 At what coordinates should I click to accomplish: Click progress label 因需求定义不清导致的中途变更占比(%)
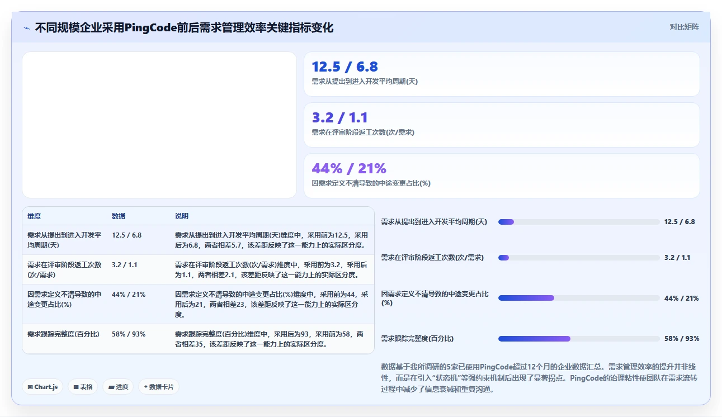tap(435, 298)
